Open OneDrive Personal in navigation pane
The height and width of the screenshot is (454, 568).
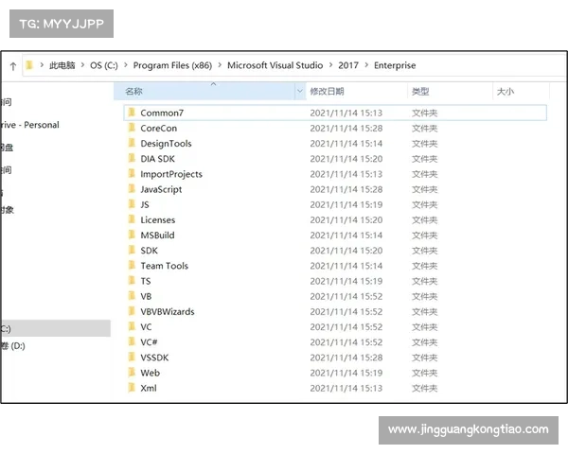(30, 125)
